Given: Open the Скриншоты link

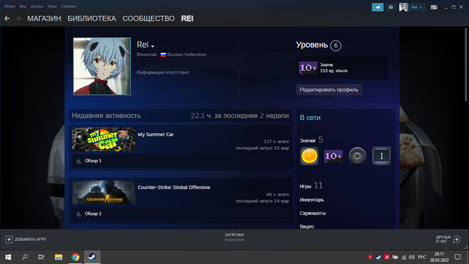Looking at the screenshot, I should coord(313,213).
